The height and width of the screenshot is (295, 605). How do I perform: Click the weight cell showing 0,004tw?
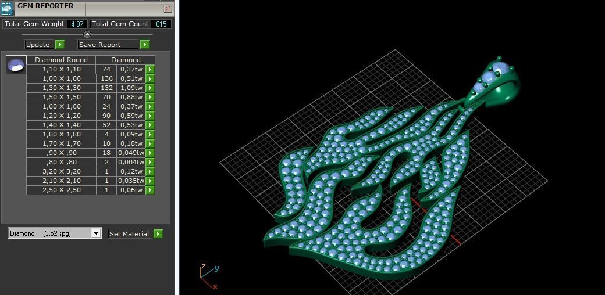[x=131, y=162]
